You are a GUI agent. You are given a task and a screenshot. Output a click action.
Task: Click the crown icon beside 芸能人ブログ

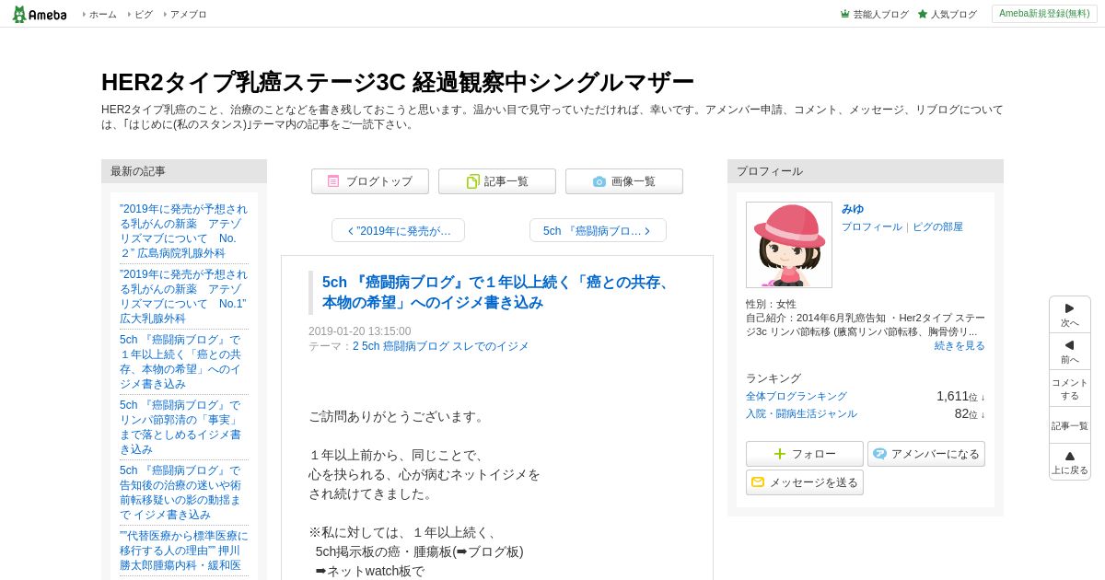(x=844, y=14)
